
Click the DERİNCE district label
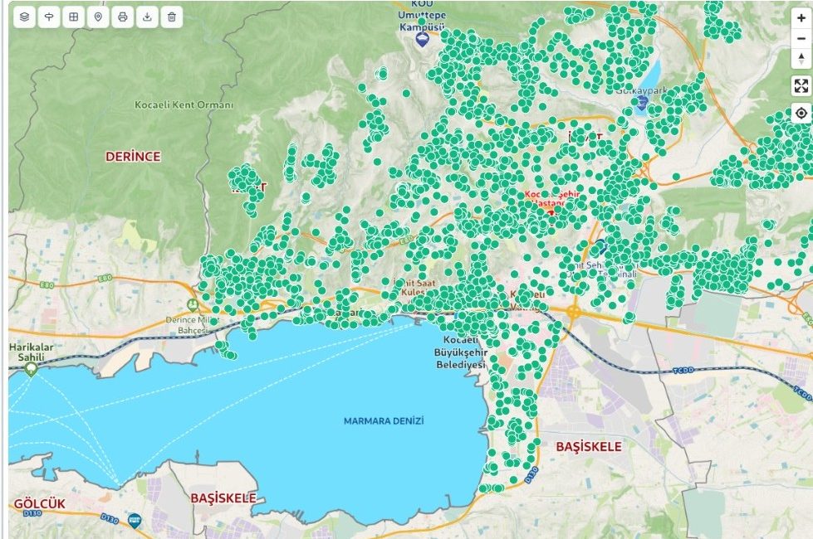pyautogui.click(x=132, y=157)
